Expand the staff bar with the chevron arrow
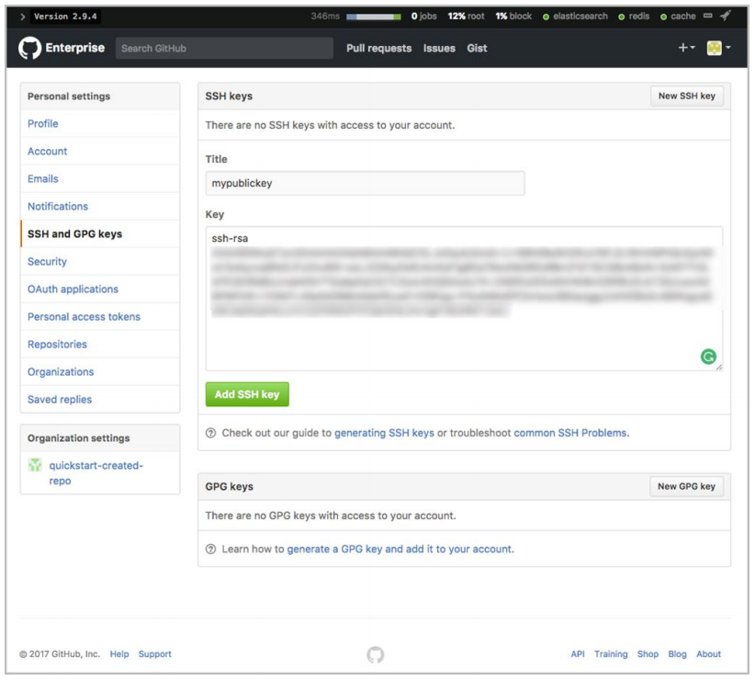 point(22,17)
